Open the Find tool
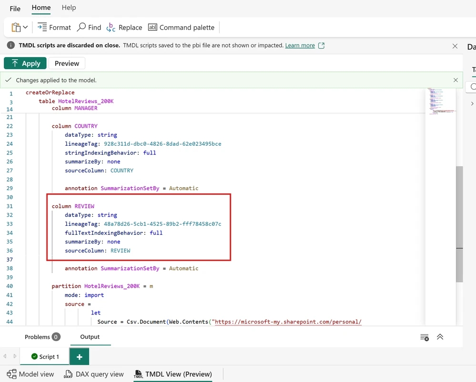476x382 pixels. [89, 27]
